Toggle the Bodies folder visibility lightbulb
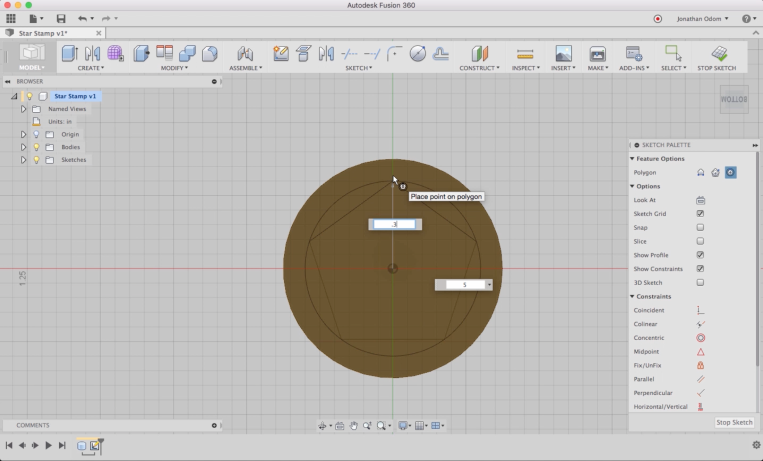This screenshot has width=763, height=461. pyautogui.click(x=36, y=147)
